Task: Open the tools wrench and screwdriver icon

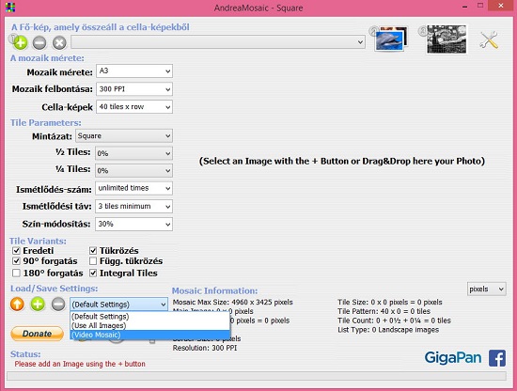Action: coord(489,39)
